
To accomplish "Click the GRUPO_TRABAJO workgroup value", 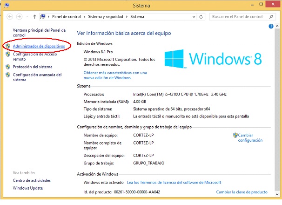I will pos(148,163).
